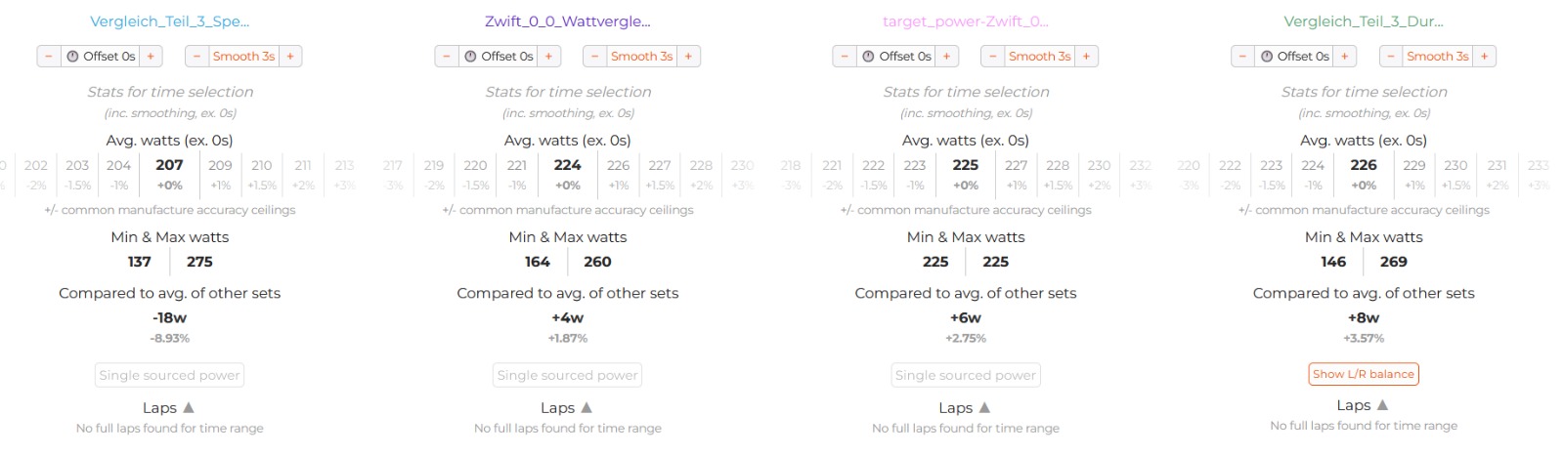The width and height of the screenshot is (1564, 456).
Task: Increase offset for Zwift_0_0_Wattvergle set
Action: 548,57
